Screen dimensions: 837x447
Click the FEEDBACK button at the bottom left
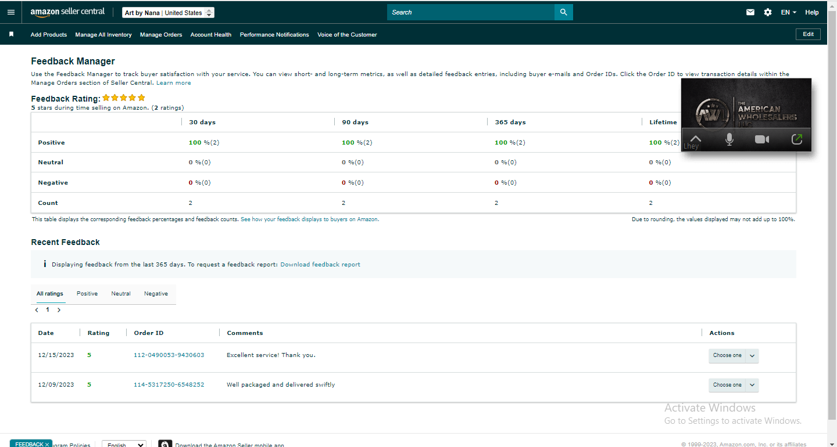click(x=31, y=444)
